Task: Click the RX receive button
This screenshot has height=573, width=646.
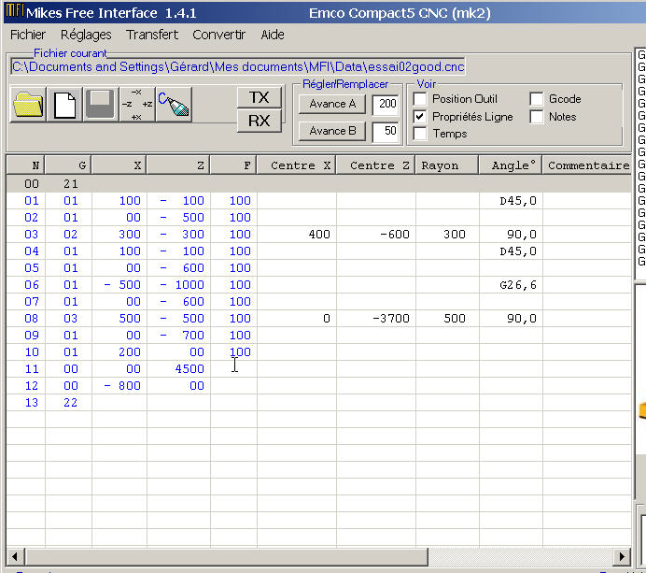Action: coord(259,121)
